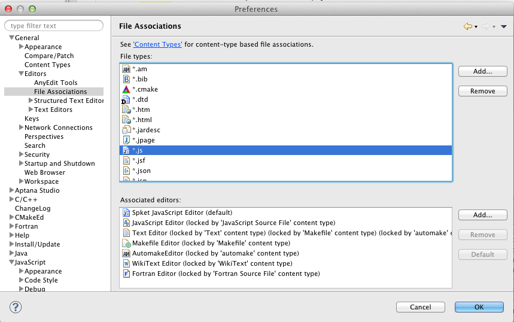Expand the Startup and Shutdown node
This screenshot has width=514, height=322.
point(22,163)
